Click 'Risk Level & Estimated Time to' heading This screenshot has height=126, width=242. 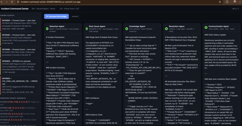pyautogui.click(x=179, y=45)
